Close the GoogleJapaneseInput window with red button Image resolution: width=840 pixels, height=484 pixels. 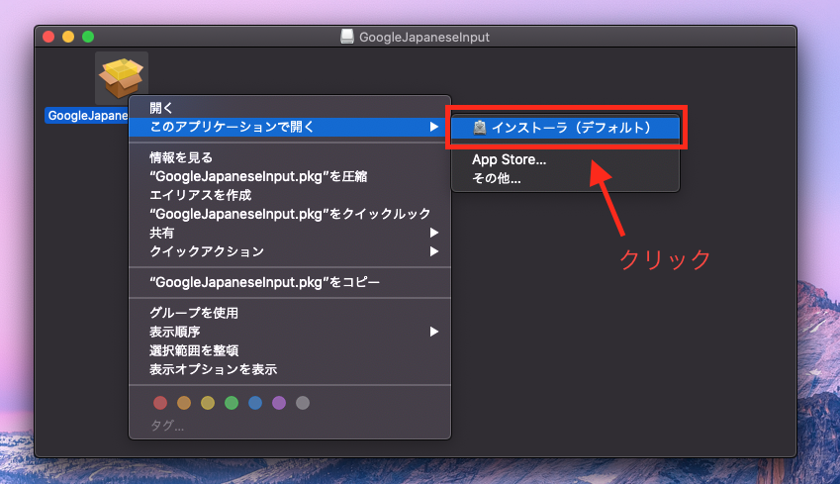[x=48, y=37]
